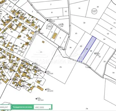Select parcel 42 on the map

pyautogui.click(x=24, y=78)
